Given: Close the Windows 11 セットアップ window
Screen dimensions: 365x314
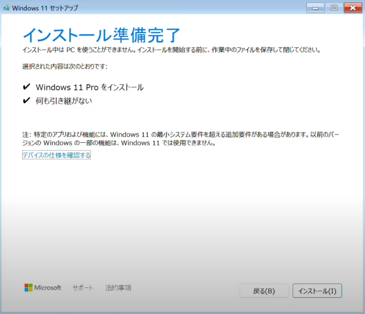Looking at the screenshot, I should (353, 8).
